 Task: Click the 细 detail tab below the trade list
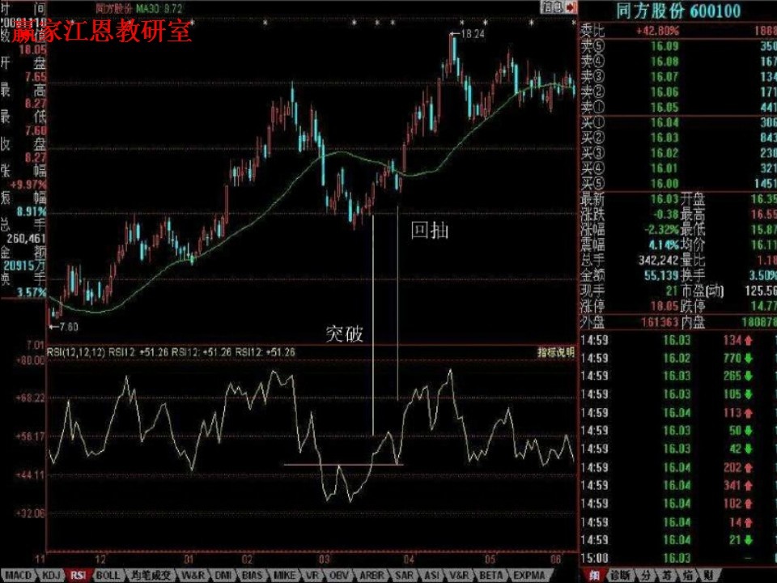click(x=594, y=576)
